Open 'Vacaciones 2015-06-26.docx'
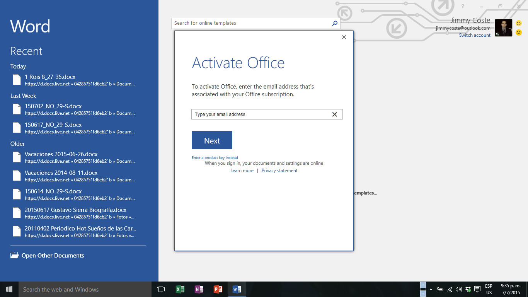 [79, 157]
